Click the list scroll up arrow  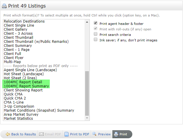tap(87, 22)
